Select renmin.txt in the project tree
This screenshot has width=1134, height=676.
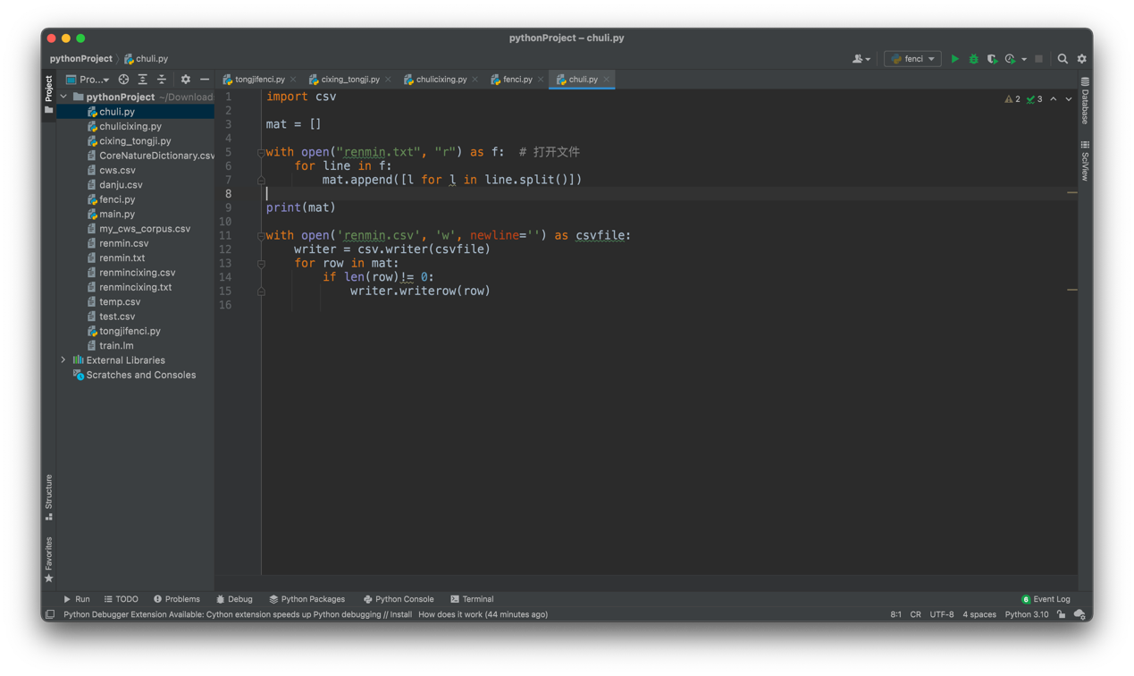(122, 258)
